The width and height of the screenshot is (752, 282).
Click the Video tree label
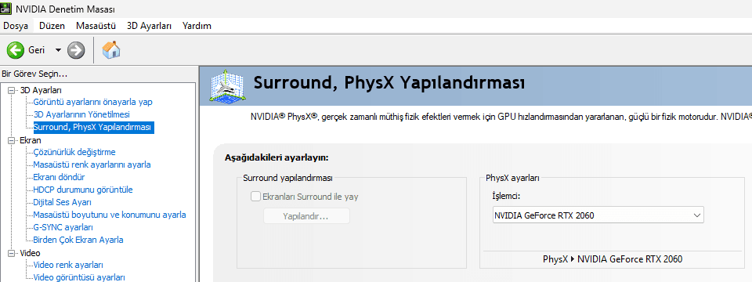[30, 253]
